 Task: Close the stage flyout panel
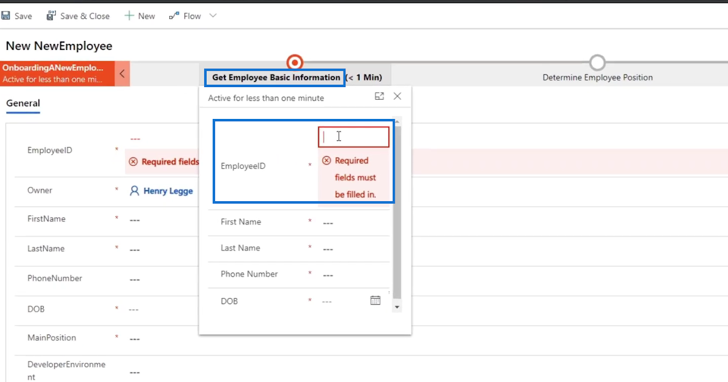[397, 96]
